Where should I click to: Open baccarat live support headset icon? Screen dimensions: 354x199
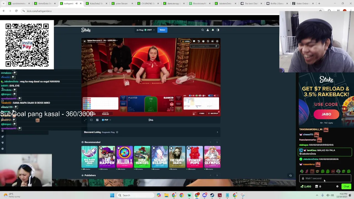[208, 41]
